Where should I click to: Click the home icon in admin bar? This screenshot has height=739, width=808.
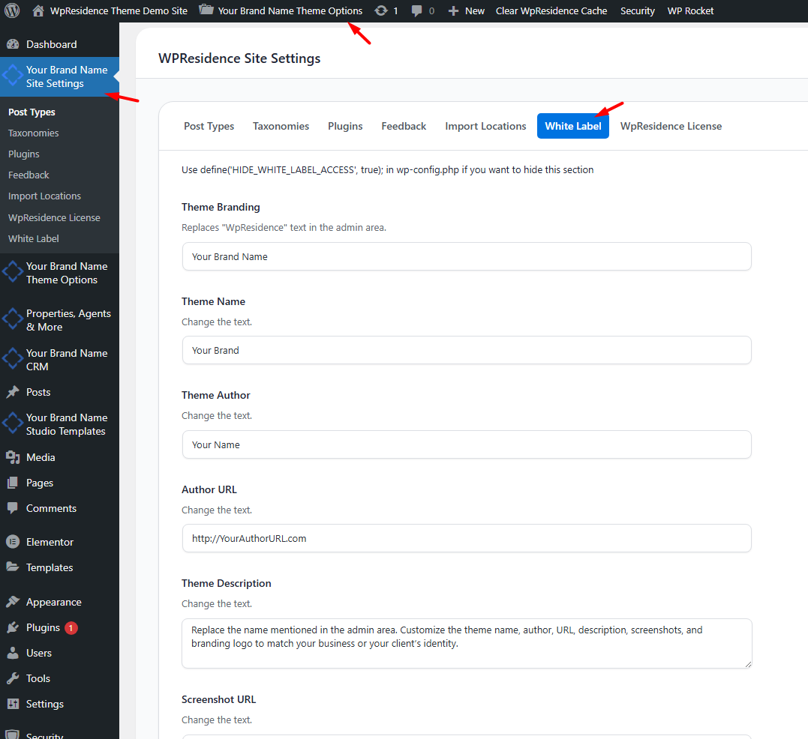point(38,10)
